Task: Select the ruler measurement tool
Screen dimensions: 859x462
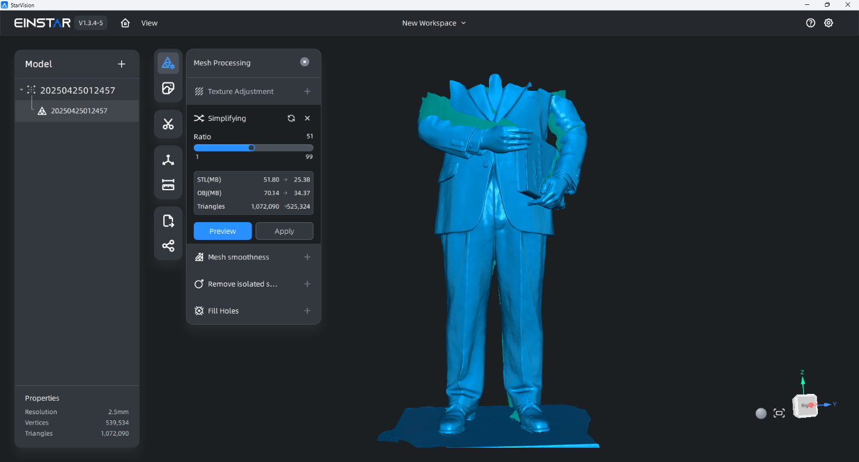Action: pyautogui.click(x=168, y=185)
